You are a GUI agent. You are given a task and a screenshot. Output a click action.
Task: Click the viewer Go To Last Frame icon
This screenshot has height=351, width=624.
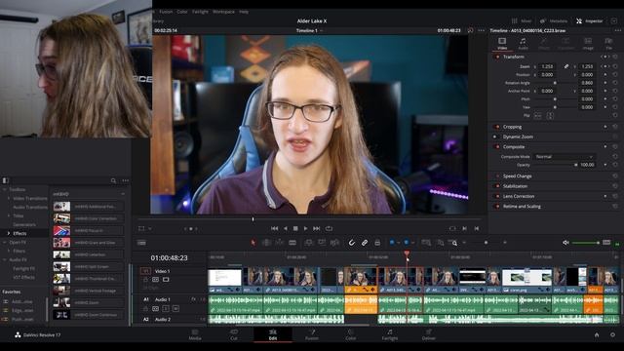(x=477, y=228)
